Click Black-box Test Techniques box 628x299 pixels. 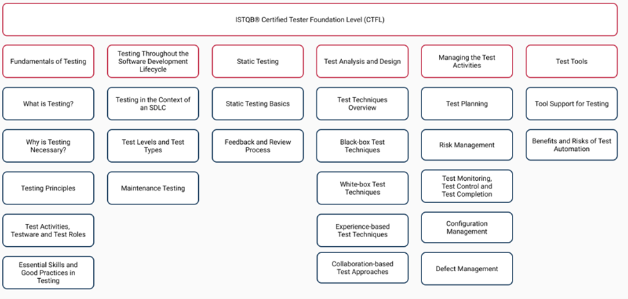tap(362, 146)
